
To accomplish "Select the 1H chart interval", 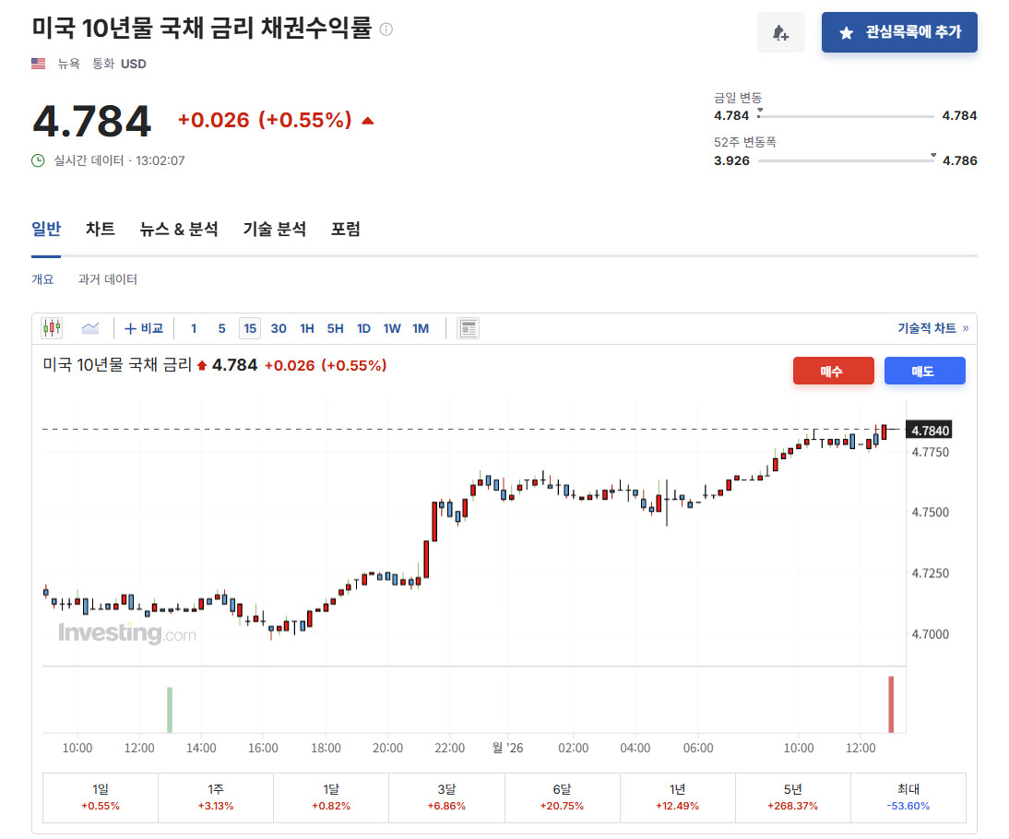I will 307,328.
